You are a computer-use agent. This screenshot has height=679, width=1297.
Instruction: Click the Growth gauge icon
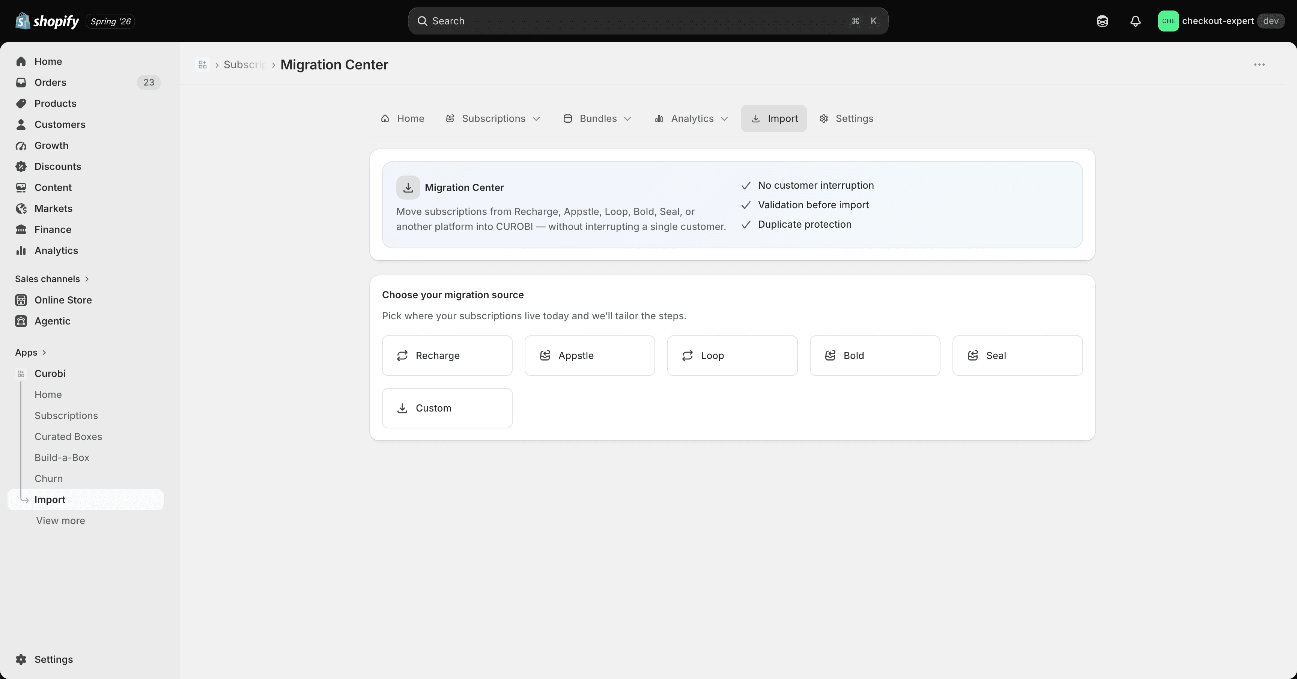21,146
